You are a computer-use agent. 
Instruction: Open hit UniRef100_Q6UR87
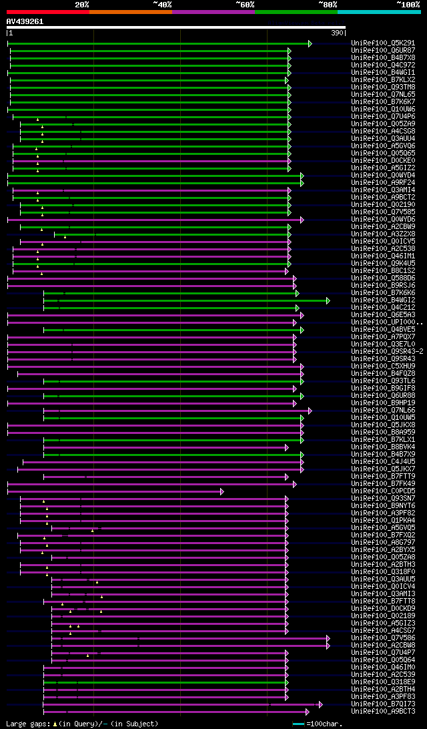point(384,51)
